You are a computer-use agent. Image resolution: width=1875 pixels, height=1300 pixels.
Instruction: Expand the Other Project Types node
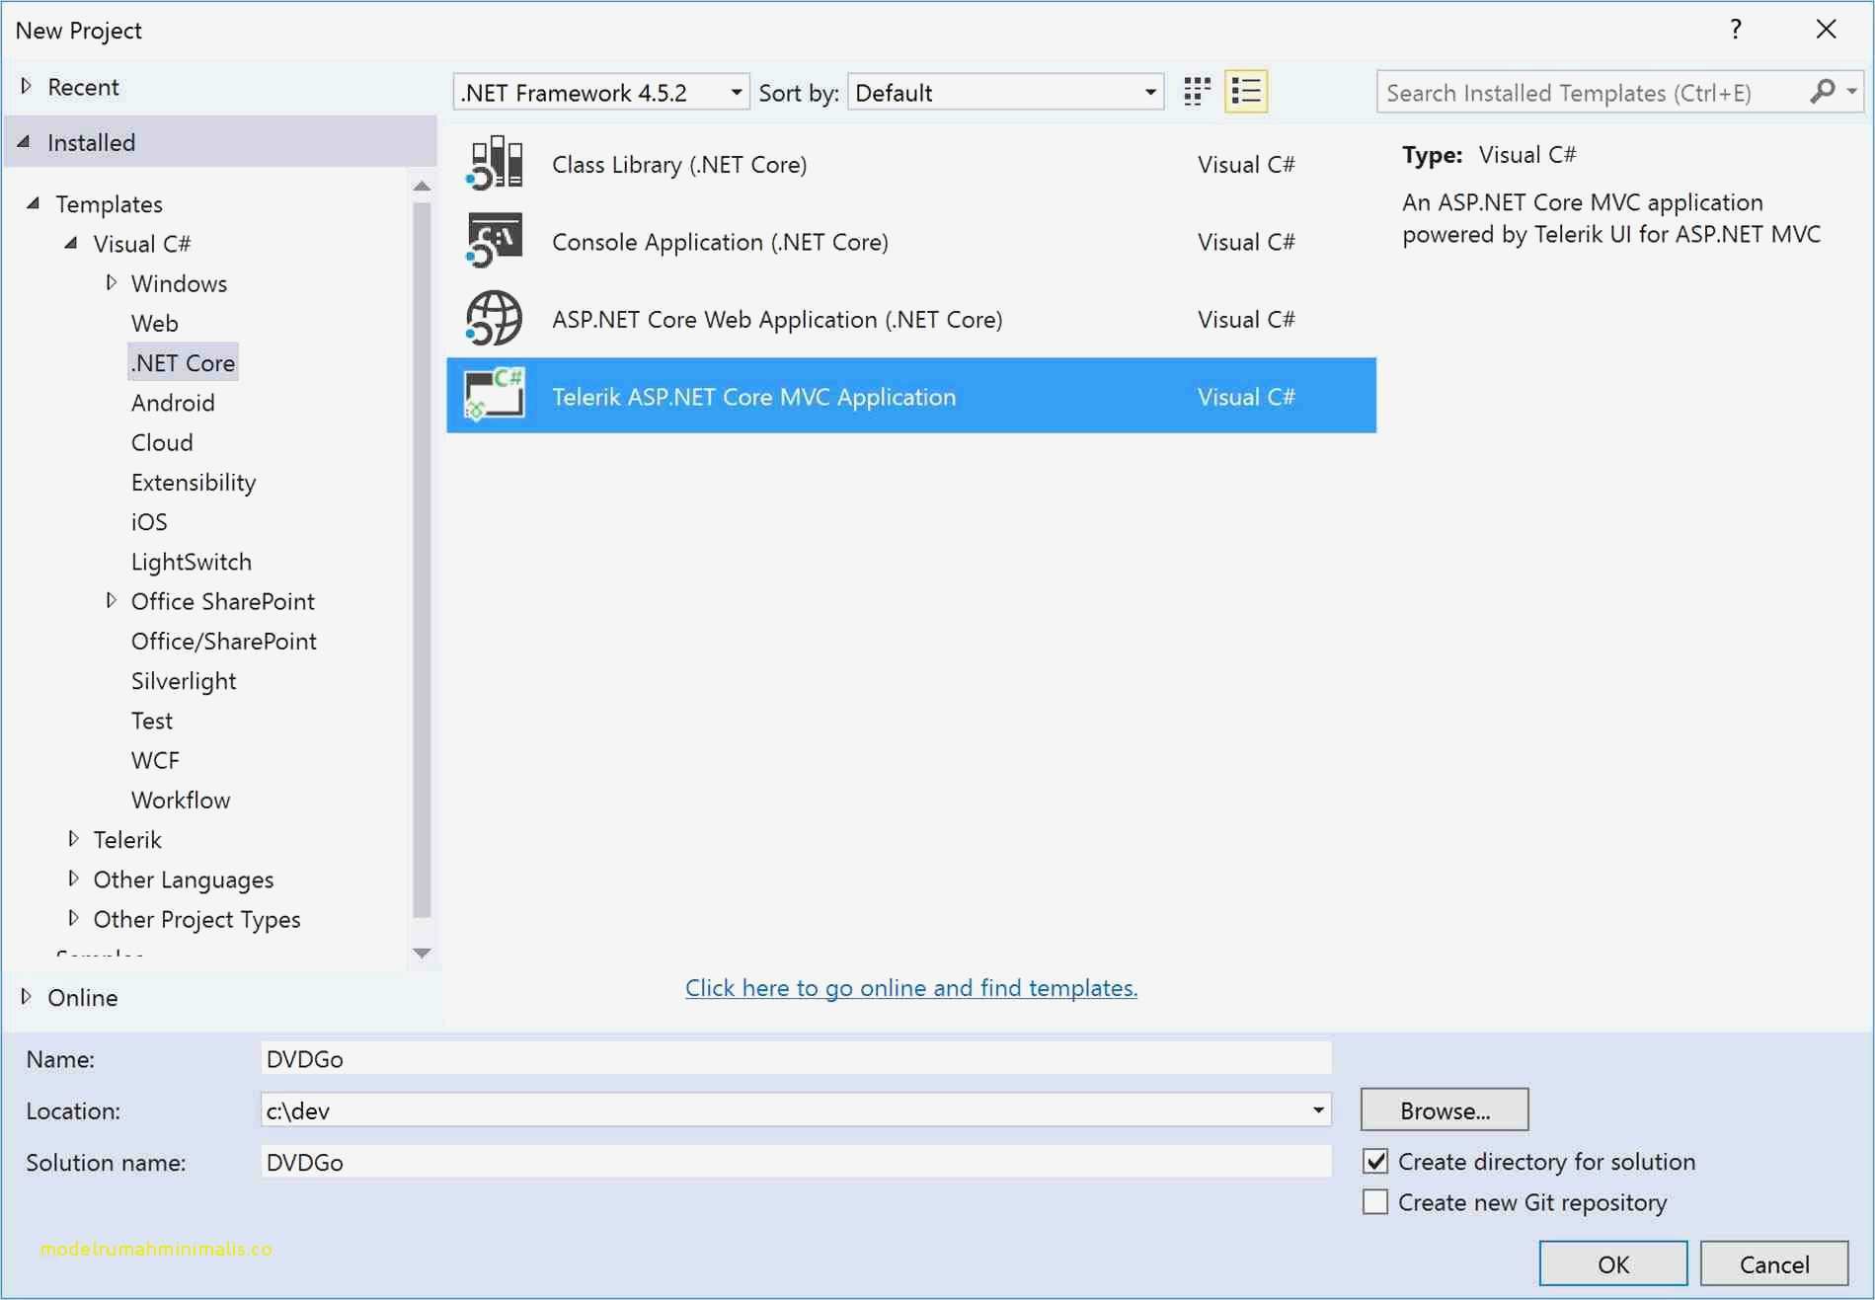tap(73, 918)
